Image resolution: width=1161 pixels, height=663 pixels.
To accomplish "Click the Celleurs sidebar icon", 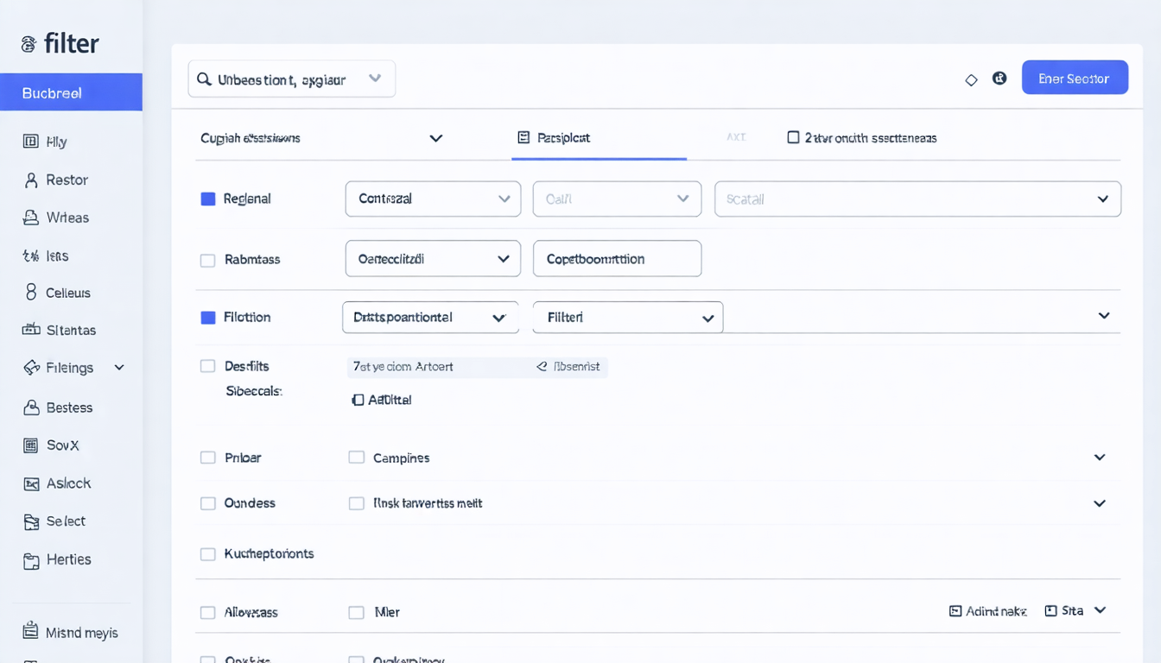I will coord(31,293).
